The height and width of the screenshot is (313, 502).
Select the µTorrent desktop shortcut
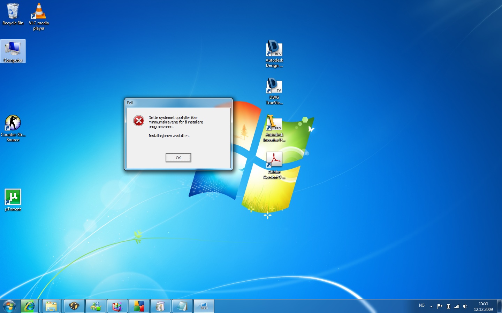point(13,200)
